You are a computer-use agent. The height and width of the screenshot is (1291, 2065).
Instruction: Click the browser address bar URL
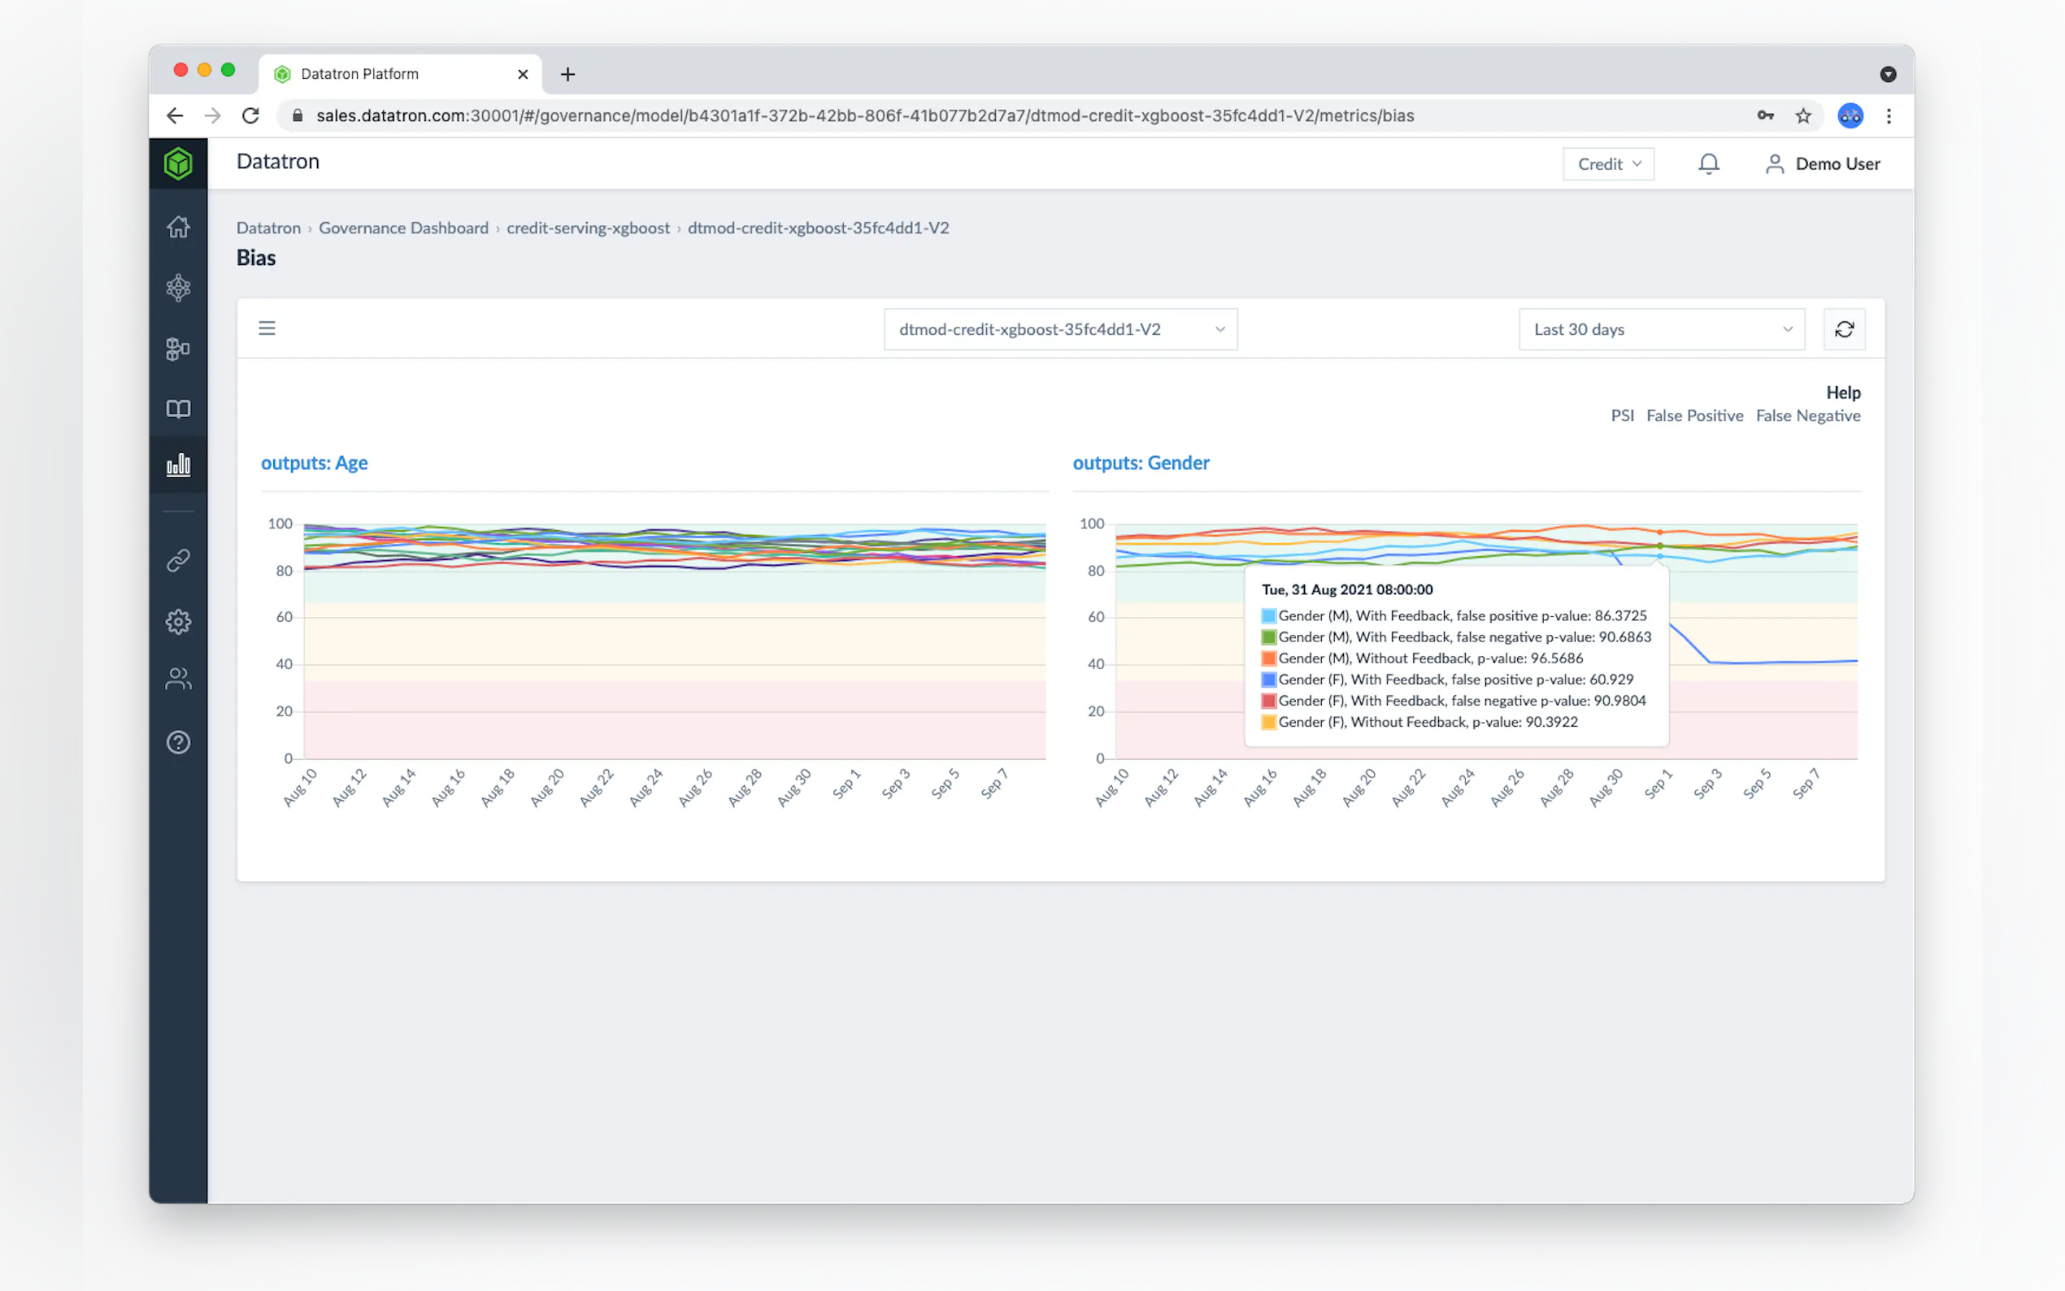[864, 116]
